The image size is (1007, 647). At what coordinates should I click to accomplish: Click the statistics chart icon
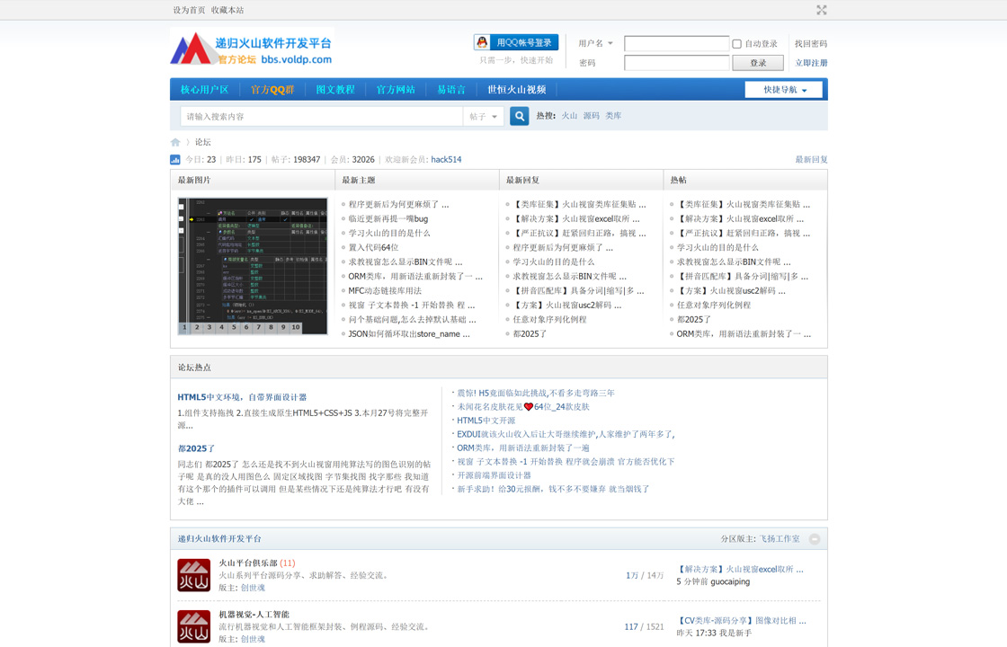(174, 160)
